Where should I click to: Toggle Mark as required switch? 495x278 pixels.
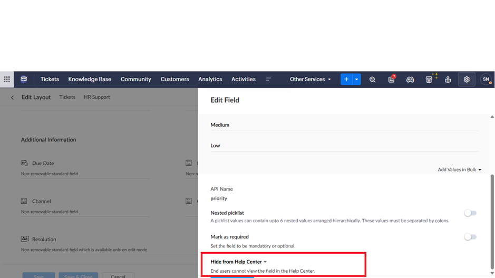click(470, 237)
